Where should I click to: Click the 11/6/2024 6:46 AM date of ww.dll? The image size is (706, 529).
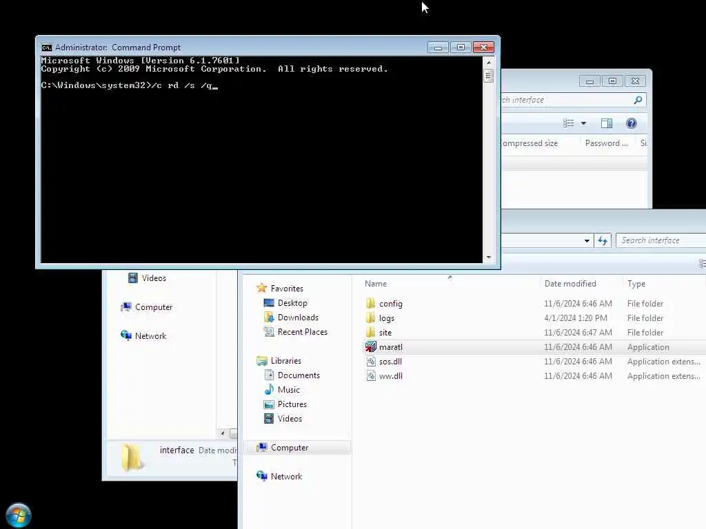click(578, 375)
